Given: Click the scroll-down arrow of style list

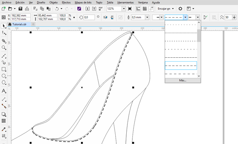Looking at the screenshot, I should [x=199, y=76].
